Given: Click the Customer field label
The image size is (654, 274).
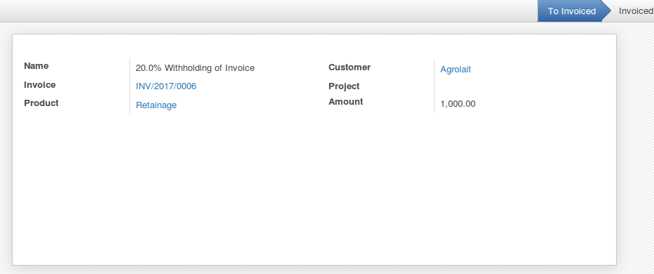Looking at the screenshot, I should point(350,67).
